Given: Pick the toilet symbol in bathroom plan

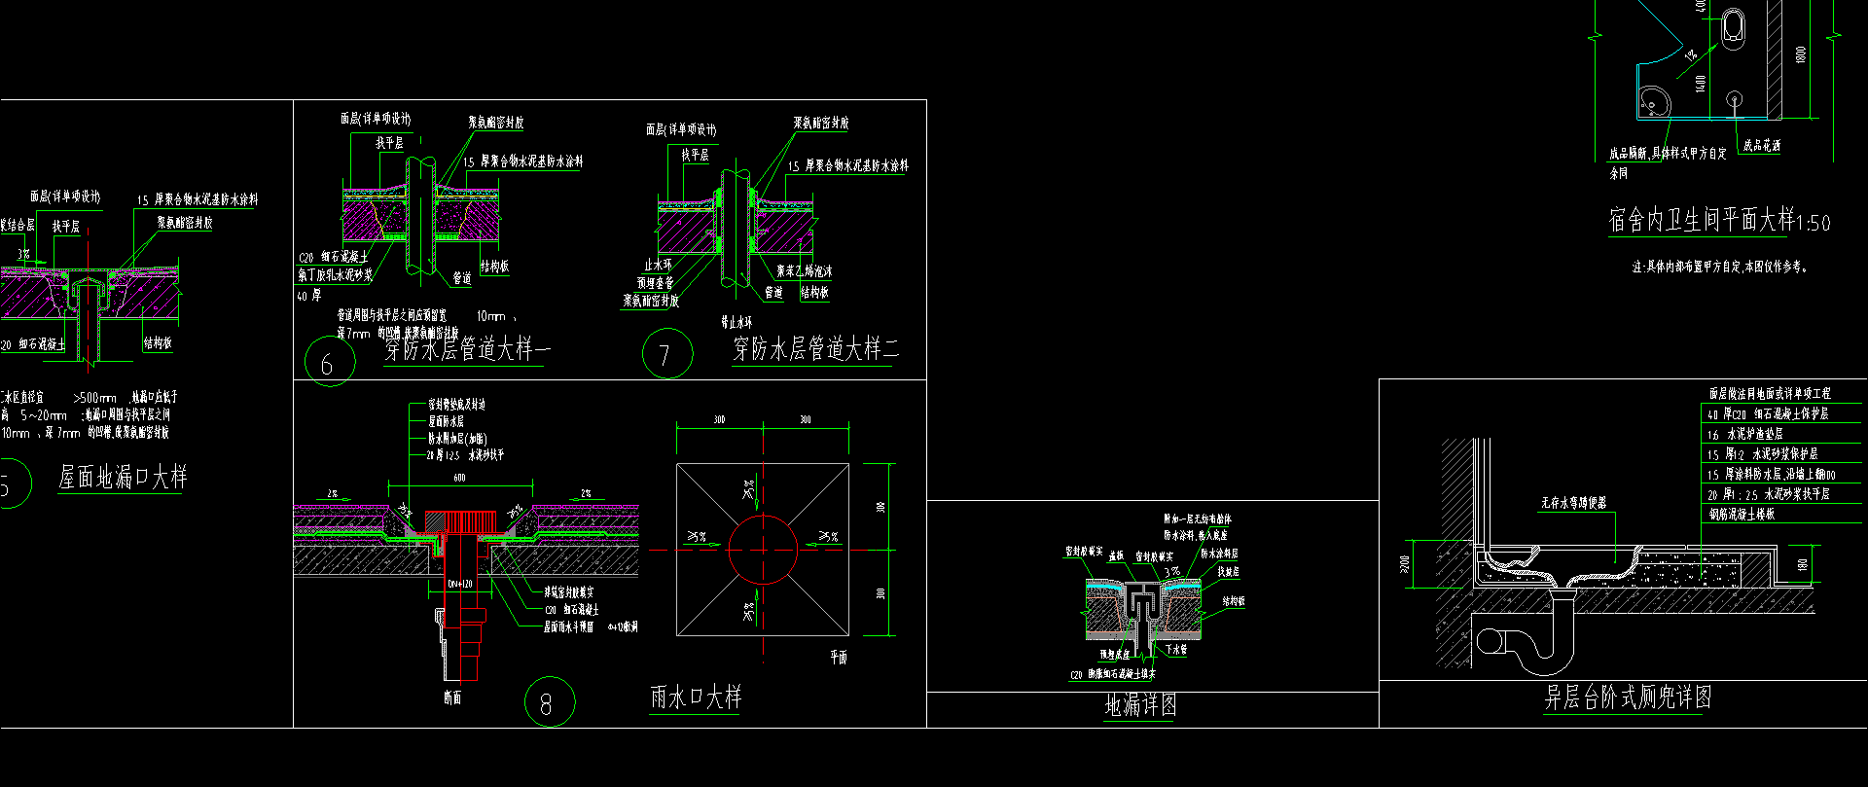Looking at the screenshot, I should tap(1733, 29).
